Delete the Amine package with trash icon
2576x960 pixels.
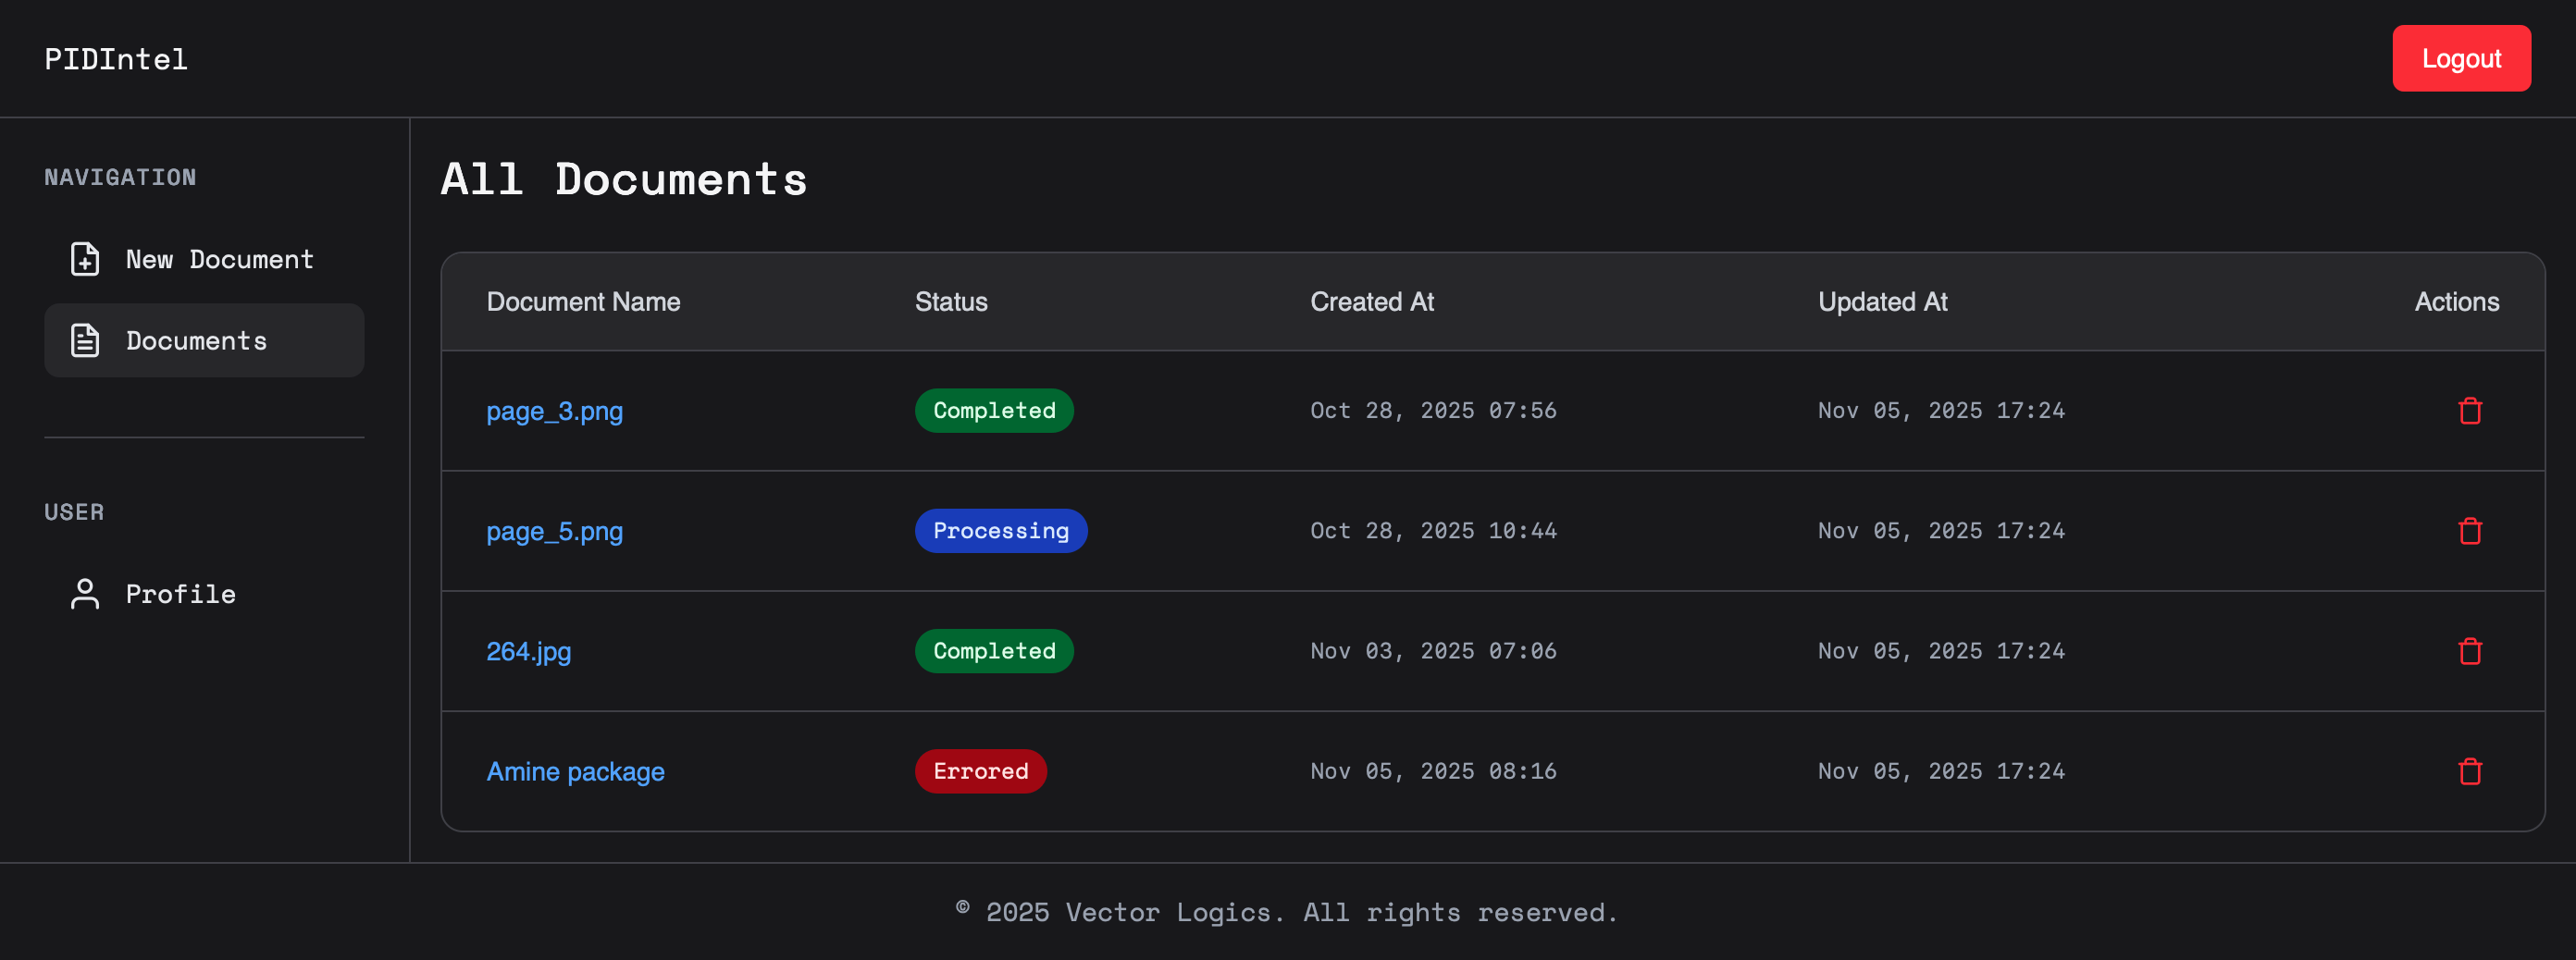coord(2469,771)
